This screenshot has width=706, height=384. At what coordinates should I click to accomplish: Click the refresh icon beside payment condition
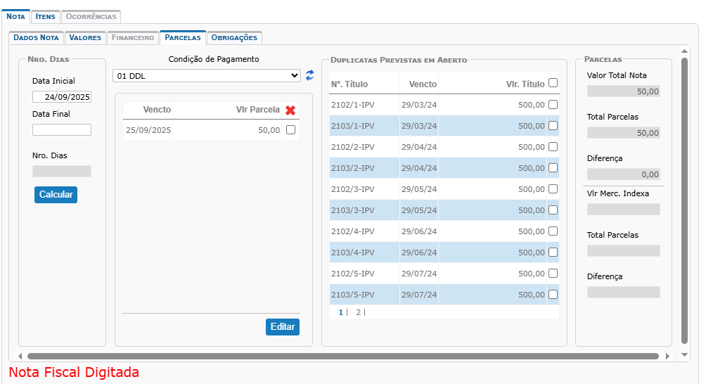pyautogui.click(x=309, y=75)
